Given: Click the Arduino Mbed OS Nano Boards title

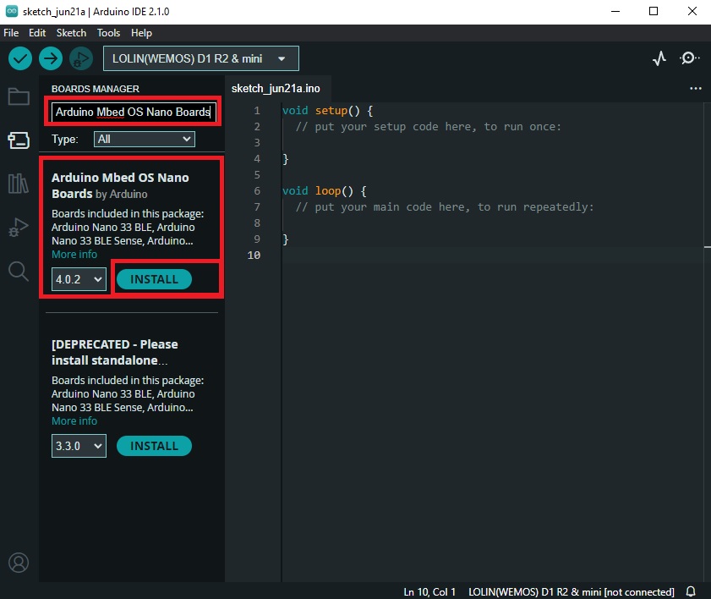Looking at the screenshot, I should (x=120, y=185).
